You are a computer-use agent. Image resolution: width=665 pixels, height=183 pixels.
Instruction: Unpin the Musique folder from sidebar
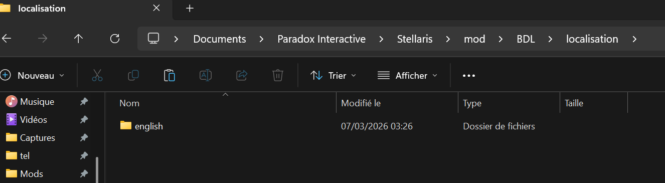tap(84, 102)
